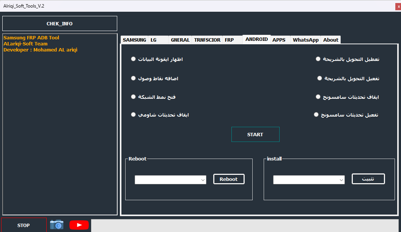
Task: Select فتح نمط الشبكة option
Action: coord(133,97)
